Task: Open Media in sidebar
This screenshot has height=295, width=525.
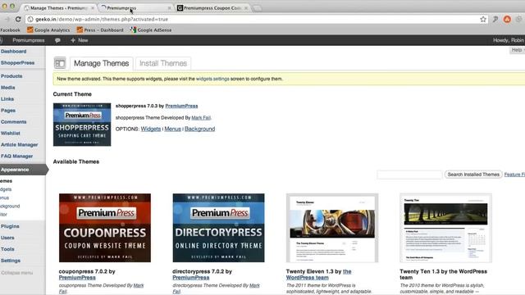Action: (x=7, y=88)
